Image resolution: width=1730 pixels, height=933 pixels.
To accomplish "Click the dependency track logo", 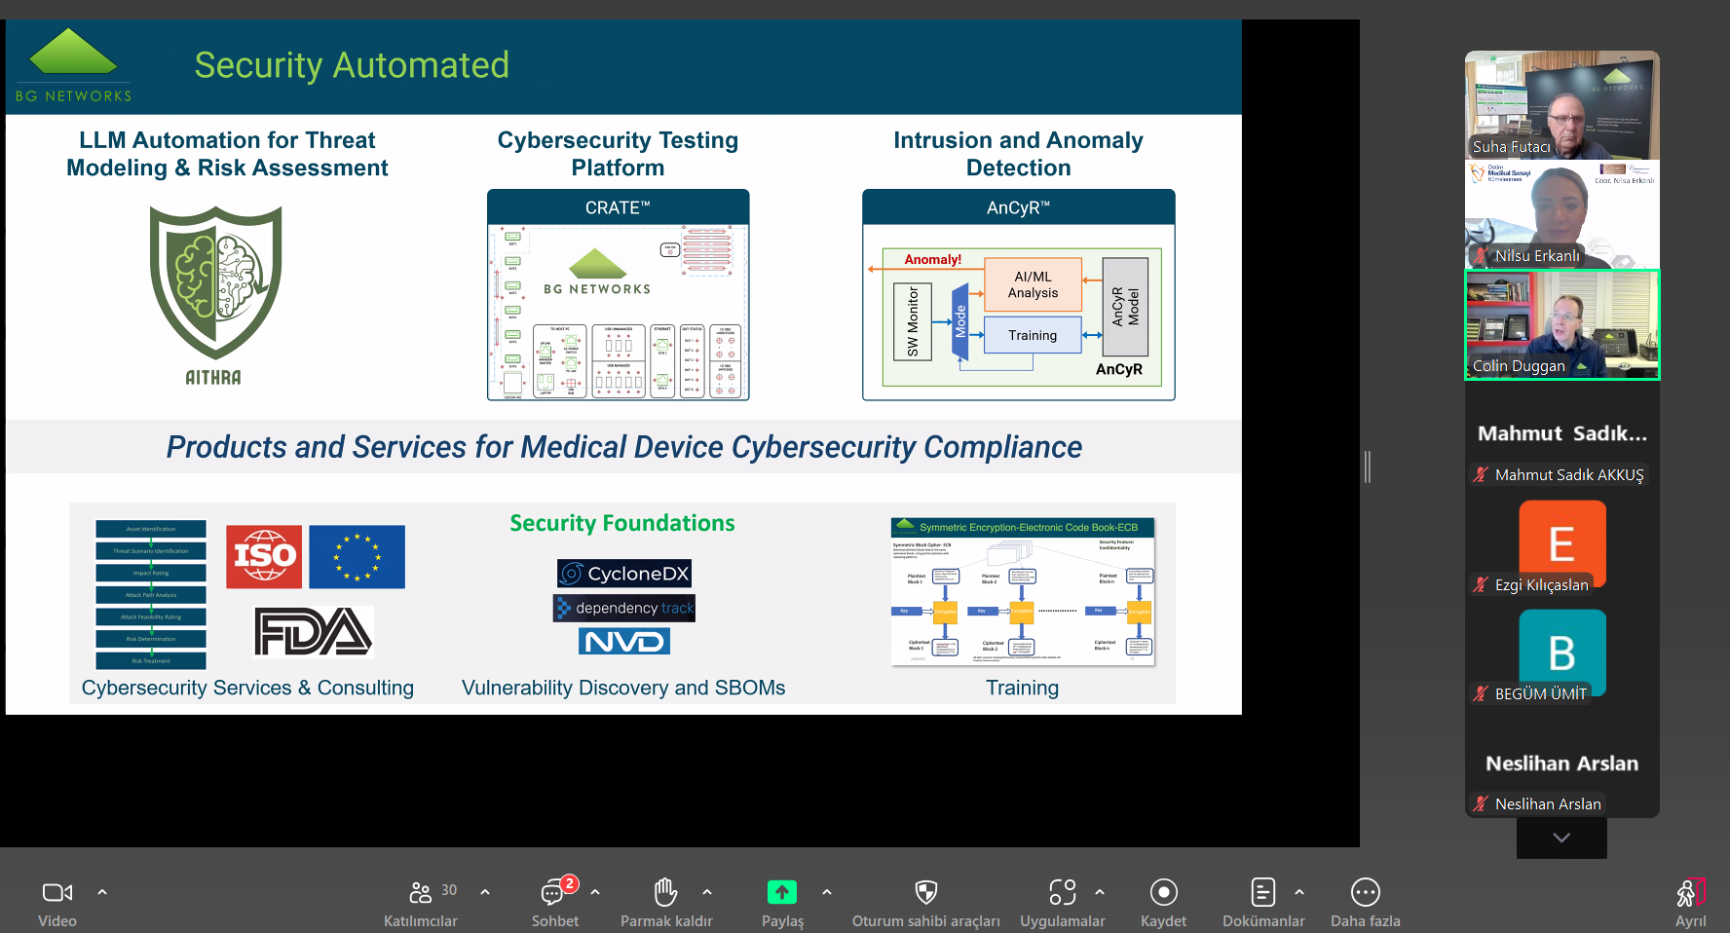I will 624,608.
